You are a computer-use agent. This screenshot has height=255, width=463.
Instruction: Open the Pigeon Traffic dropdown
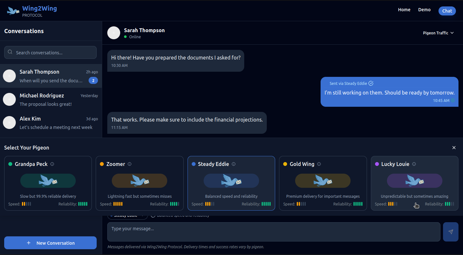coord(438,33)
